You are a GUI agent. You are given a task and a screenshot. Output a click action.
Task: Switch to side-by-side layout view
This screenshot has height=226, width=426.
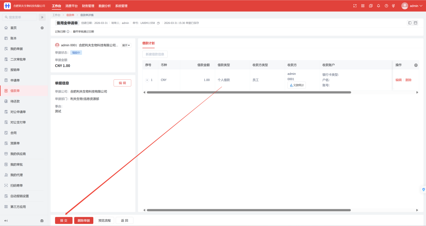[410, 23]
